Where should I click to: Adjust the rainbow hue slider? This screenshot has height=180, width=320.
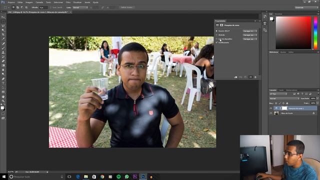pos(315,33)
